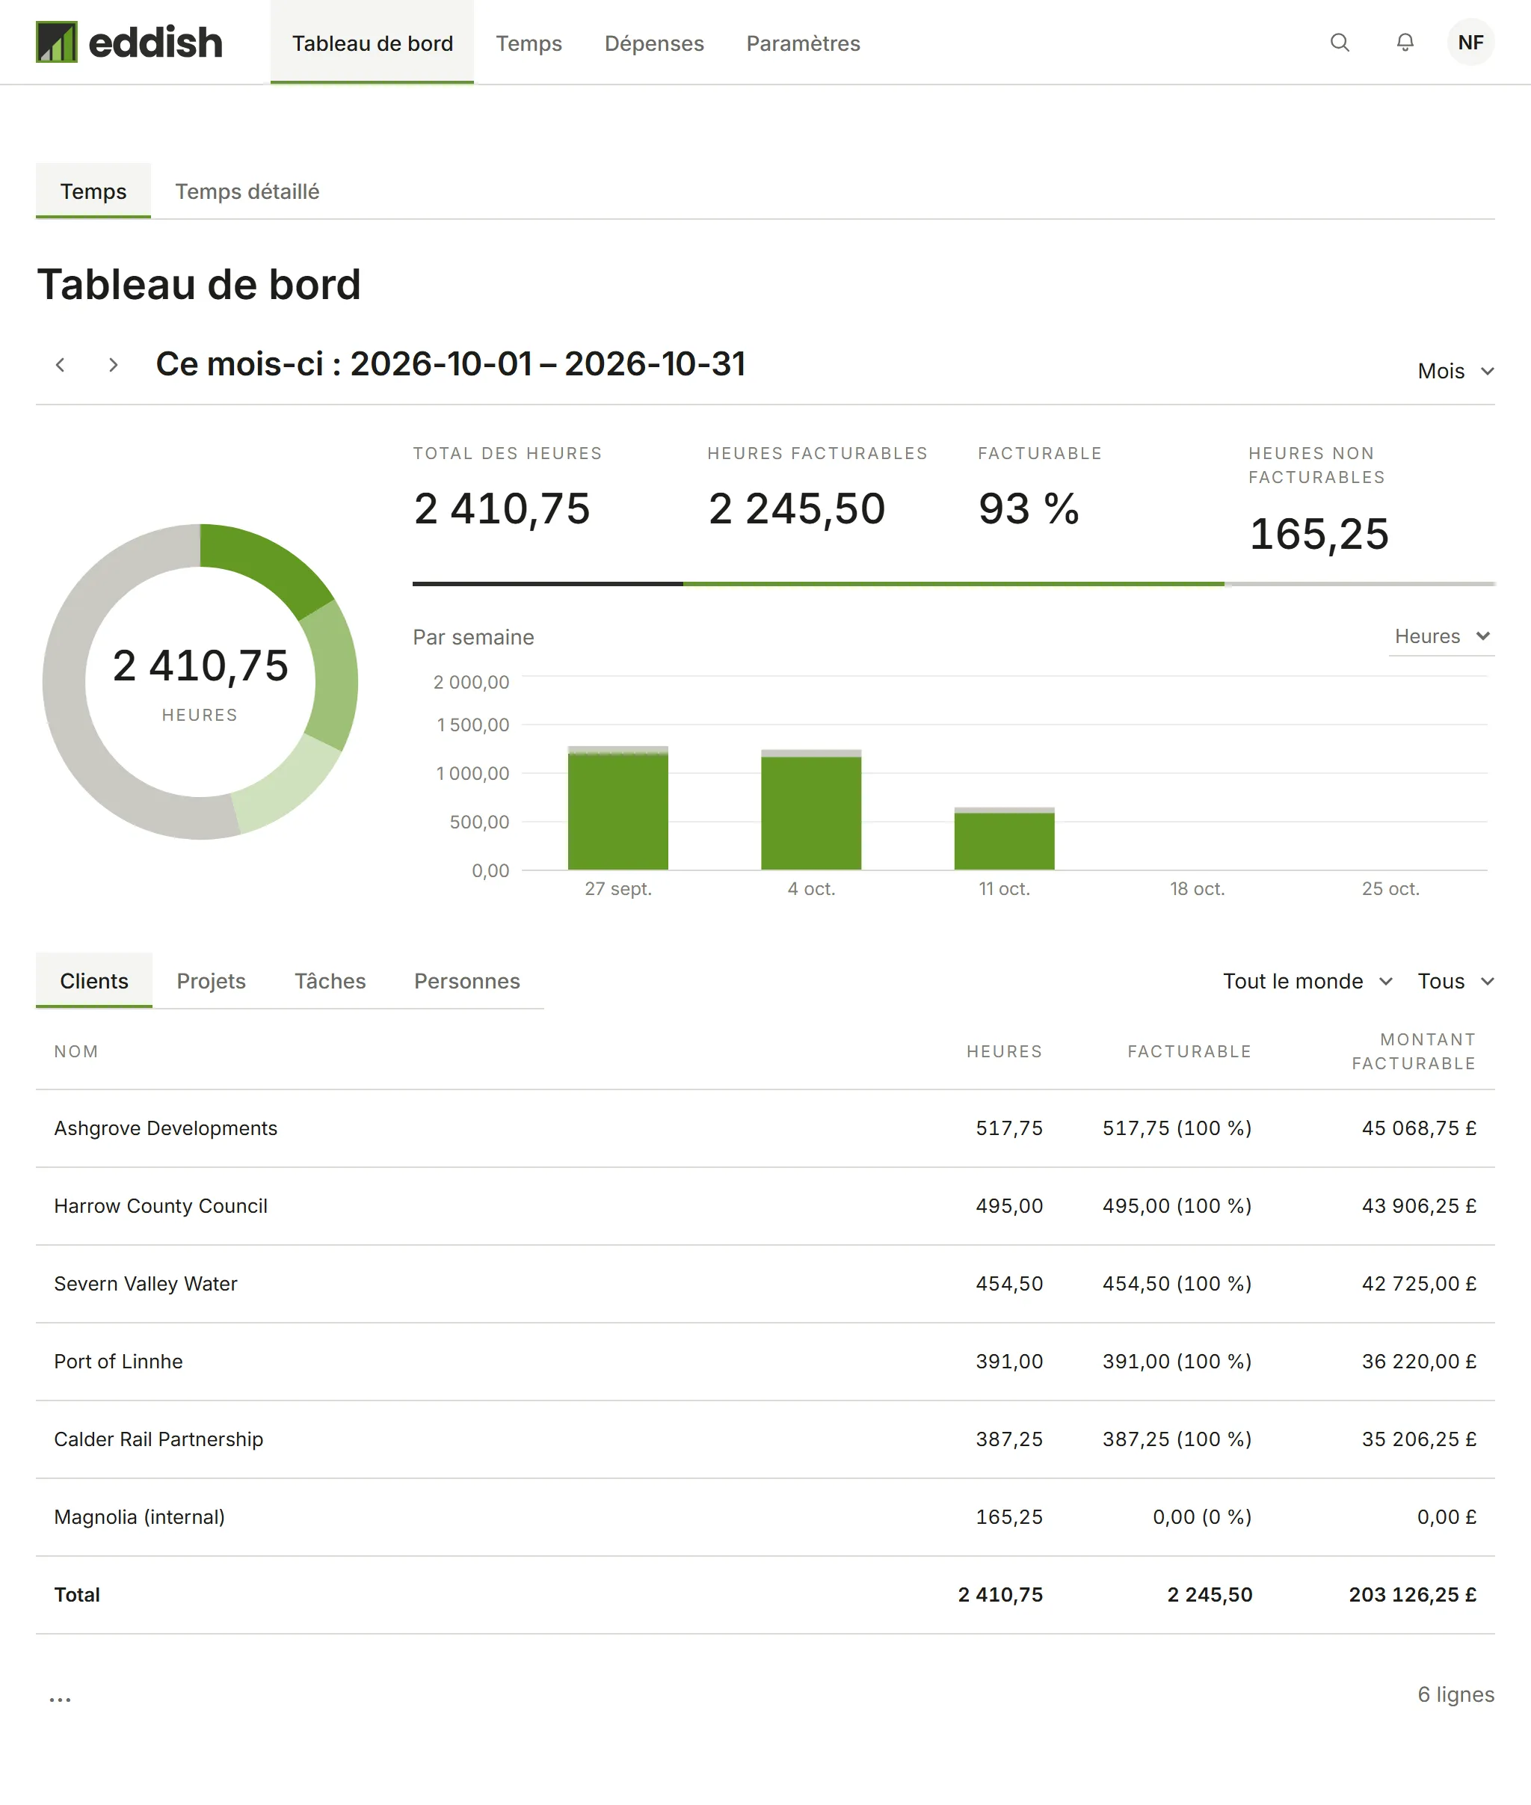
Task: Go to previous month arrow
Action: click(60, 365)
